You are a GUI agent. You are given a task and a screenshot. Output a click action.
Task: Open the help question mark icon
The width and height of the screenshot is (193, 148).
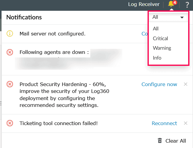point(187,4)
